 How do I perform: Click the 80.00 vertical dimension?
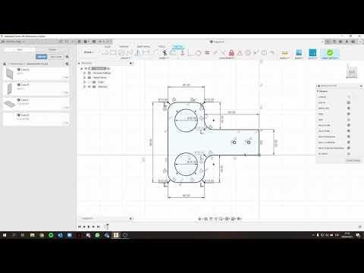151,142
